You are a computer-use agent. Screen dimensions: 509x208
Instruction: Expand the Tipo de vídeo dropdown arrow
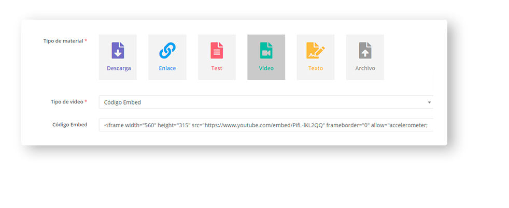(429, 102)
